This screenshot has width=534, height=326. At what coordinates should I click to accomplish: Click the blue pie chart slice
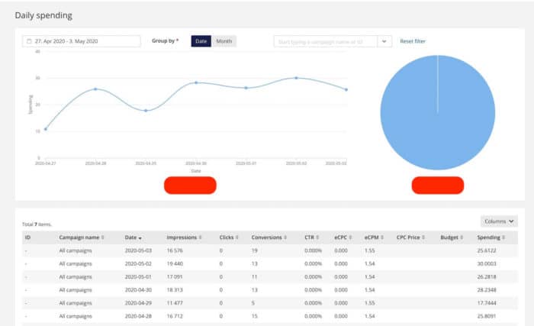438,112
